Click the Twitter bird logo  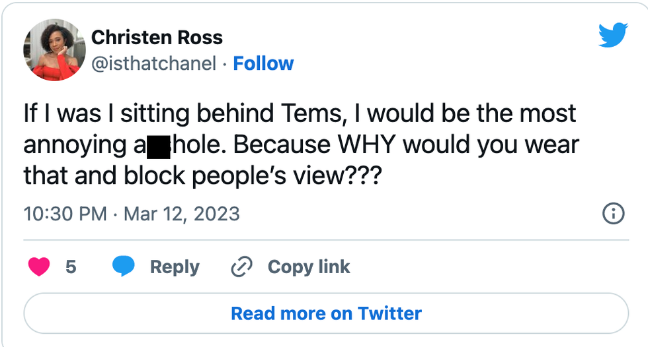[x=612, y=35]
